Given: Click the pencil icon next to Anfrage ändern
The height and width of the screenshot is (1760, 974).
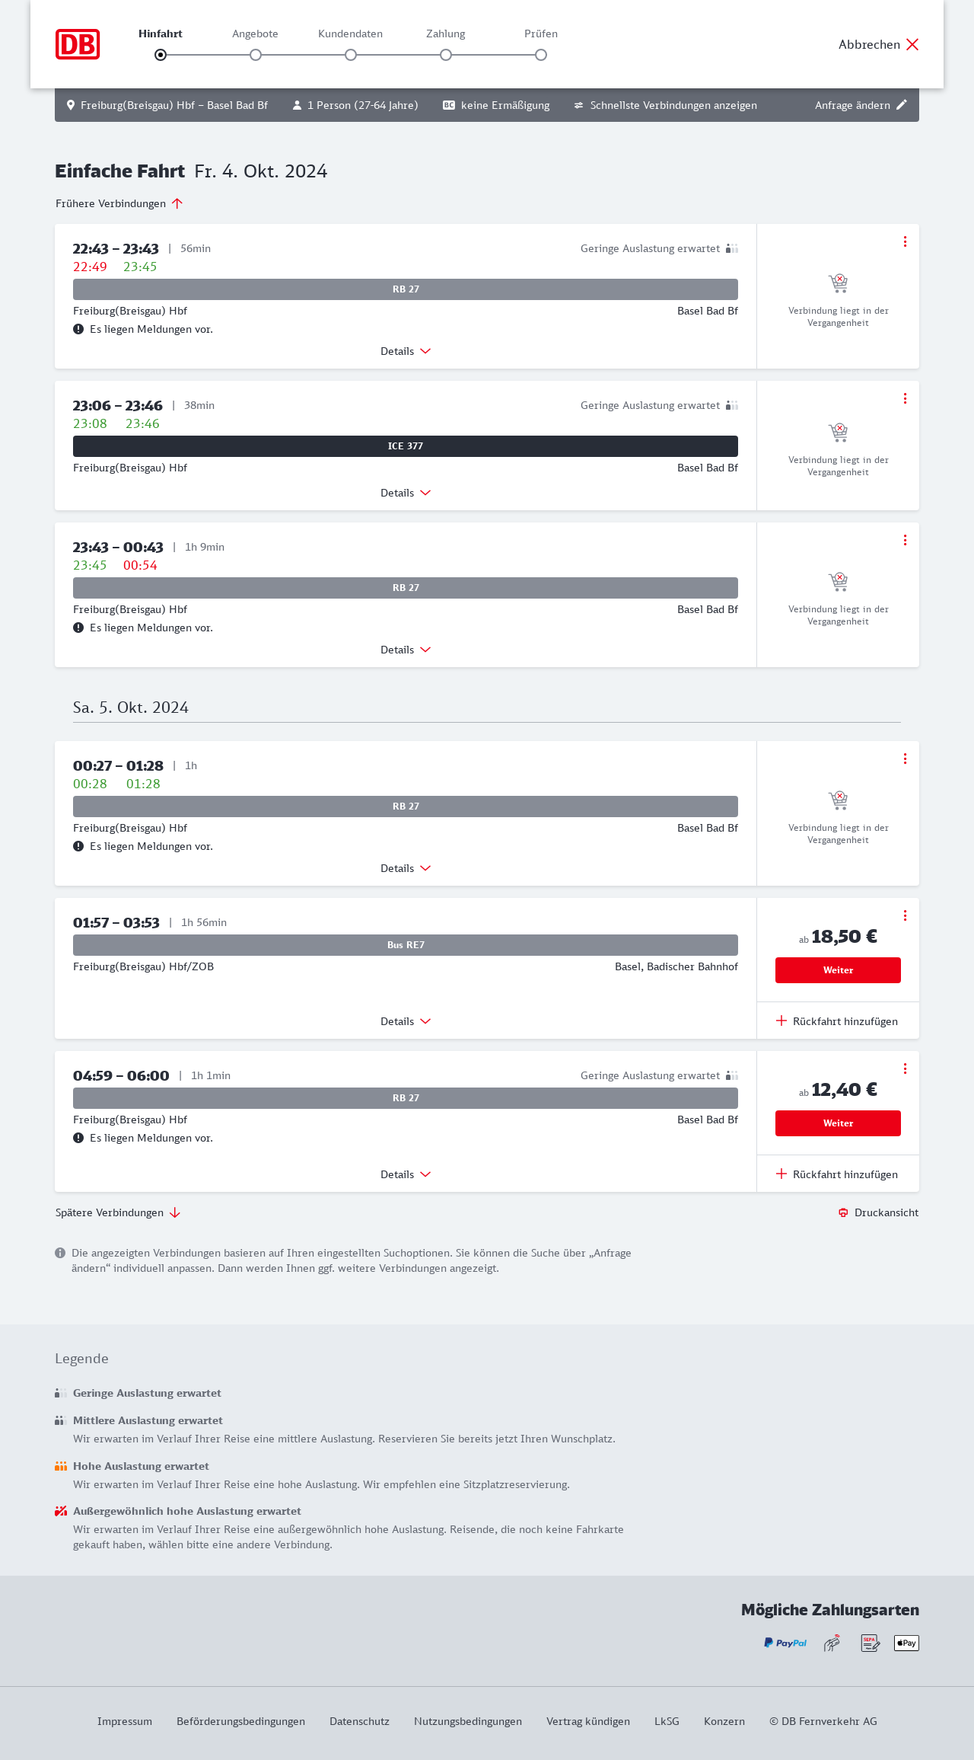Looking at the screenshot, I should click(x=902, y=105).
